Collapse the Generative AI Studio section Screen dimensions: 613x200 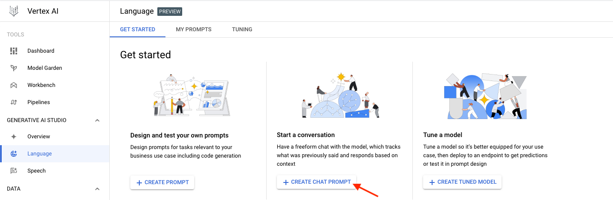click(x=97, y=120)
